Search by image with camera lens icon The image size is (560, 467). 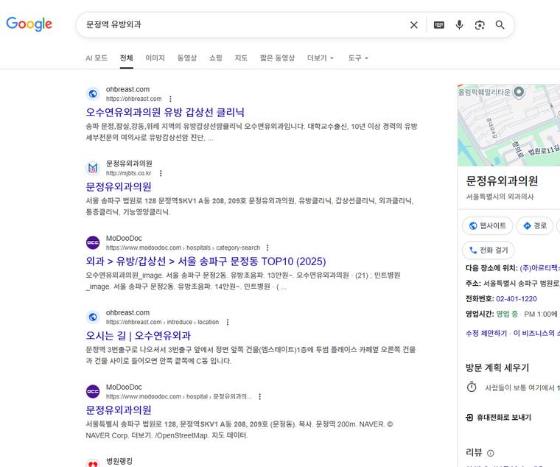pyautogui.click(x=480, y=24)
